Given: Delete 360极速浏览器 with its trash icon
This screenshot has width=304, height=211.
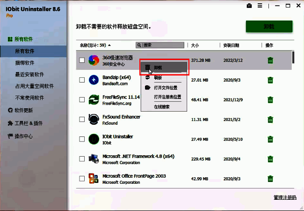Looking at the screenshot, I should 270,60.
